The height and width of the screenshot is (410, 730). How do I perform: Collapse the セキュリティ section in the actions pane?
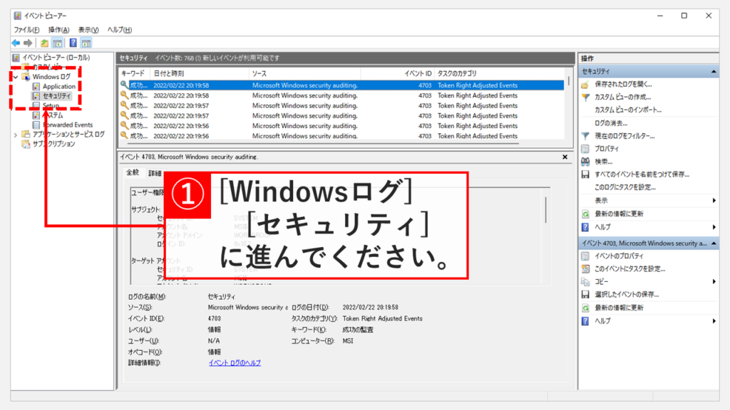714,72
